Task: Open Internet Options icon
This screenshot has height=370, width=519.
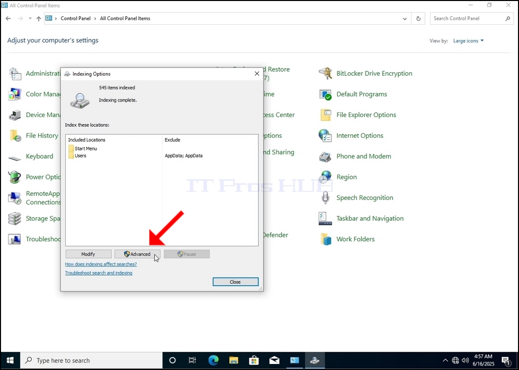Action: (325, 136)
